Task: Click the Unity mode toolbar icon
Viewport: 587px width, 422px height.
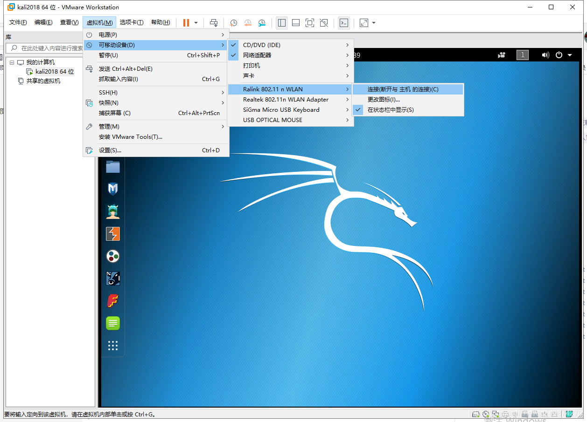Action: pos(324,23)
